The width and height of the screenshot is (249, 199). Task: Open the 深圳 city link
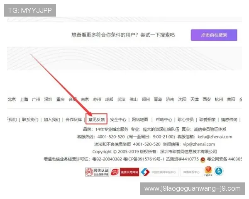48,99
